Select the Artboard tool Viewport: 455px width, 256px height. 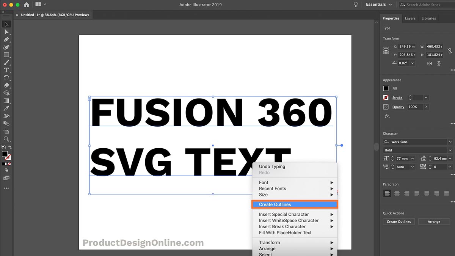(6, 131)
